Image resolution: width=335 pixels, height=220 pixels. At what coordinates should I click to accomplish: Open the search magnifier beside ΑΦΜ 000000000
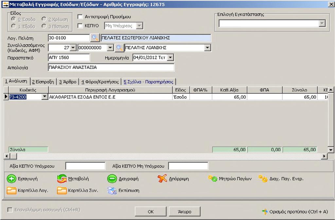coord(119,48)
